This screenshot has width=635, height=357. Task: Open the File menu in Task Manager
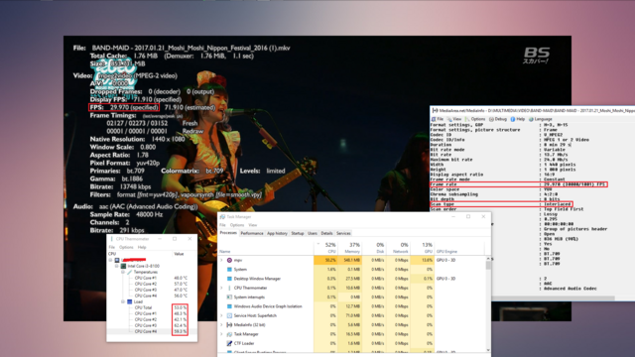point(222,225)
